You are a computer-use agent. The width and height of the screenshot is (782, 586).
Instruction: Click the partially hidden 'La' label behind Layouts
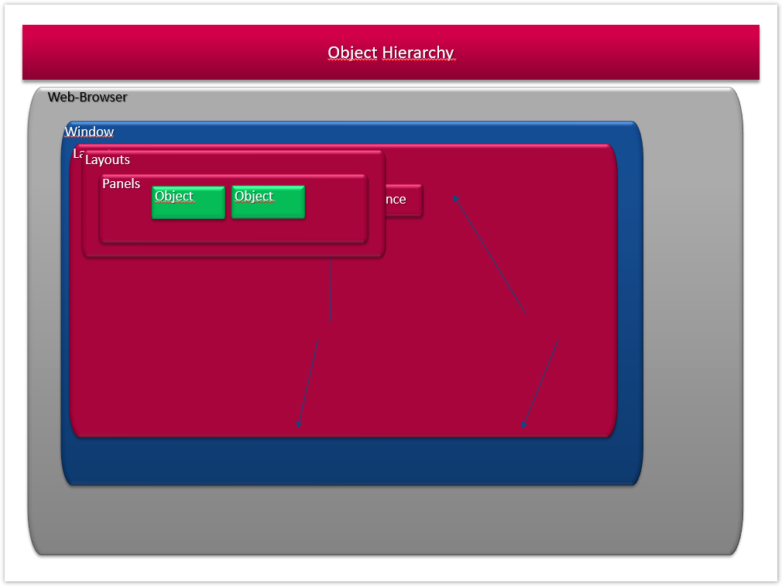tap(77, 154)
